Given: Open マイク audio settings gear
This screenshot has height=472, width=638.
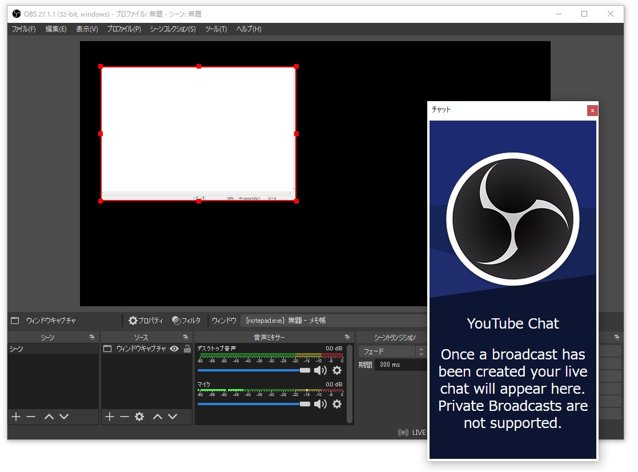Looking at the screenshot, I should pyautogui.click(x=337, y=404).
